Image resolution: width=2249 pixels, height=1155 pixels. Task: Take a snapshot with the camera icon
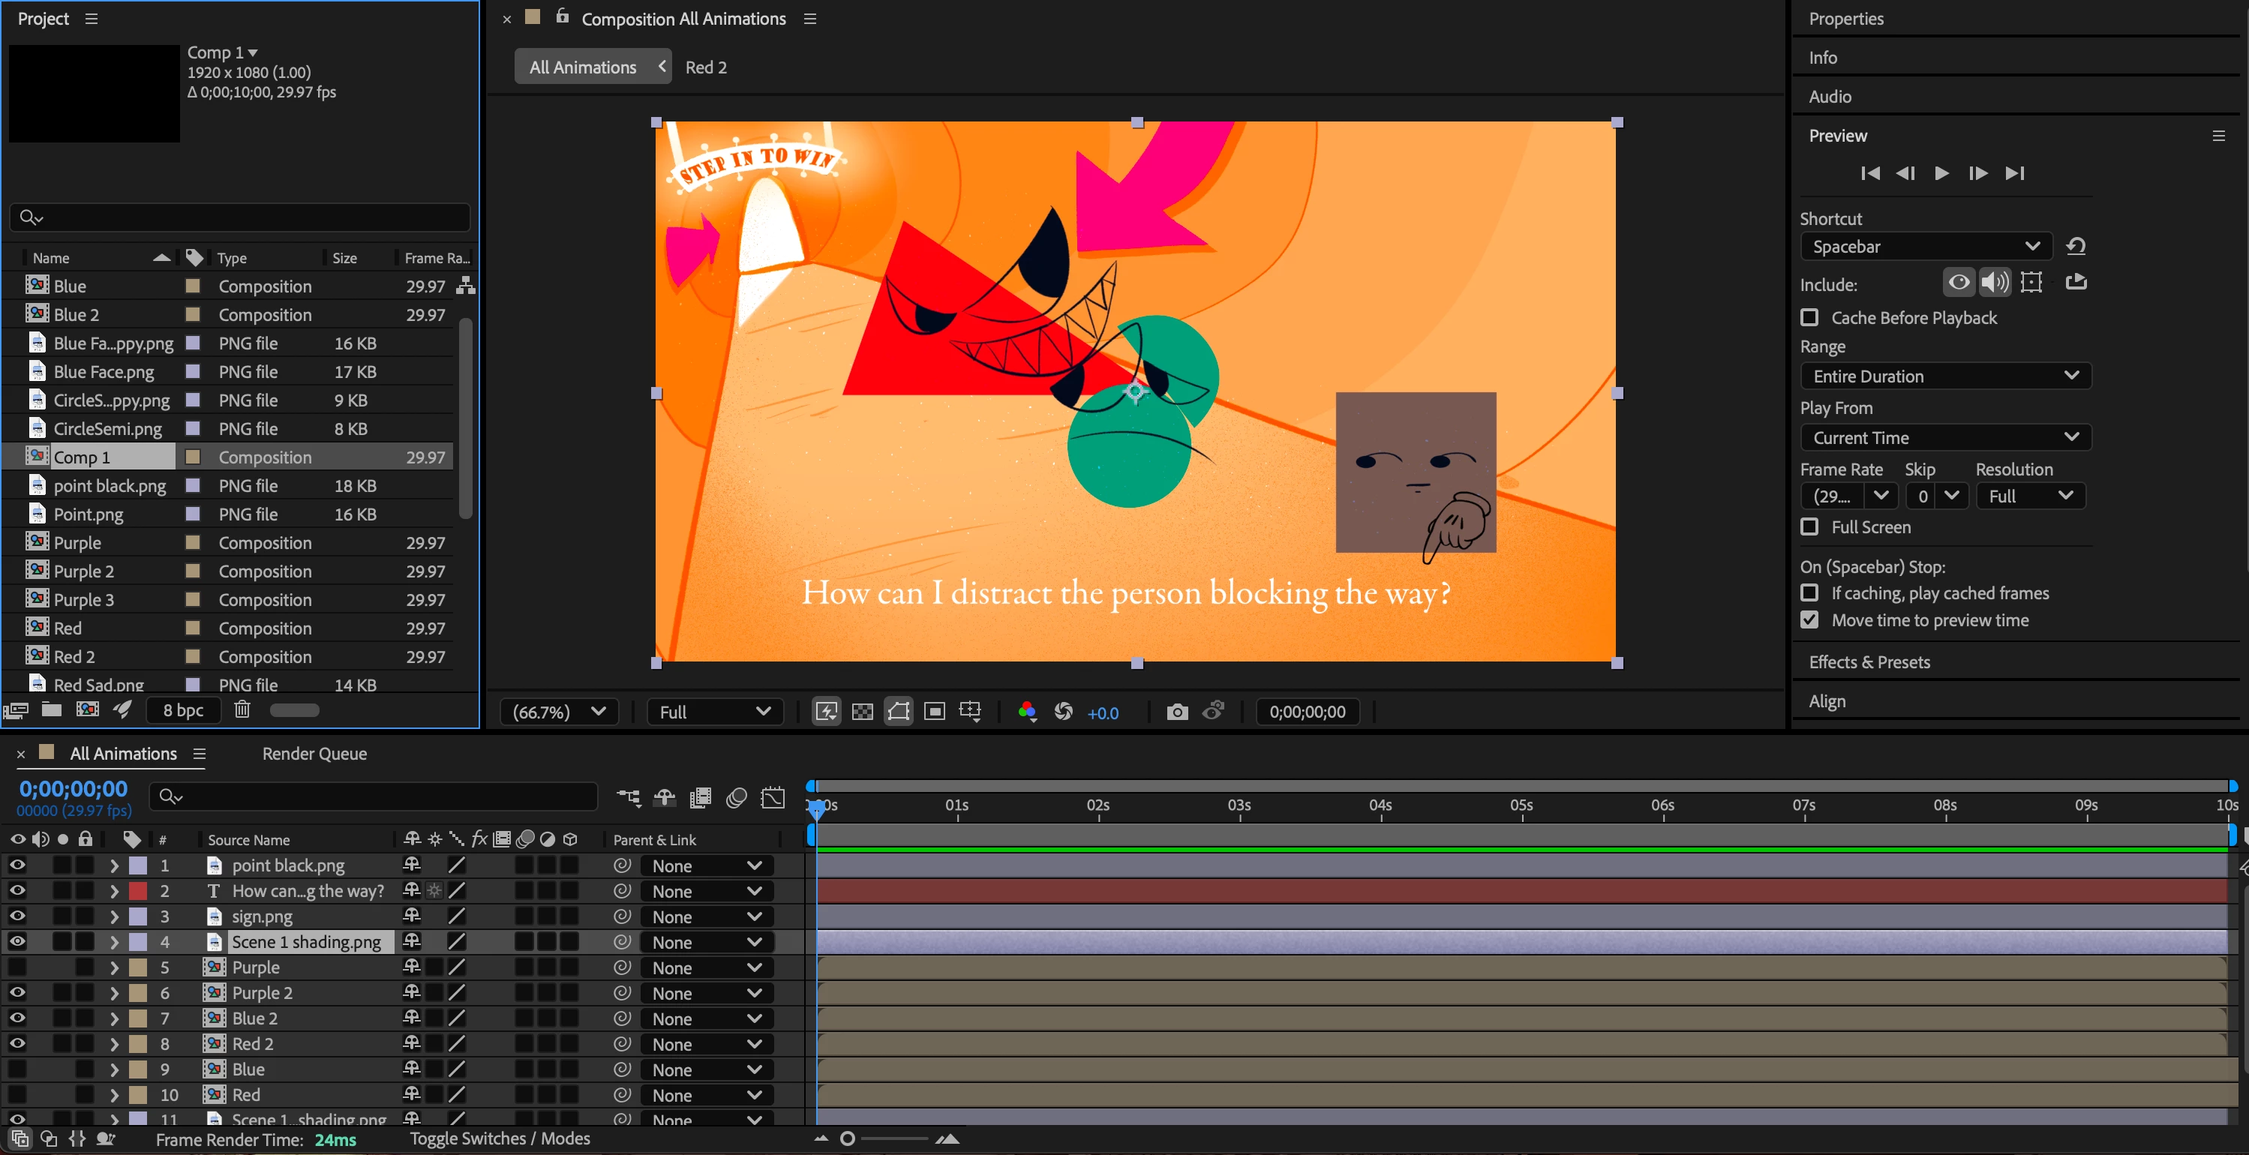pos(1177,712)
